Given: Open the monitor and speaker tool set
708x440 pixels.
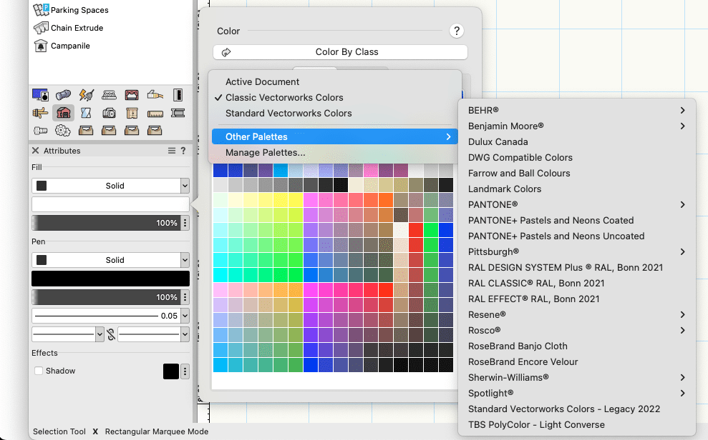Looking at the screenshot, I should 40,95.
